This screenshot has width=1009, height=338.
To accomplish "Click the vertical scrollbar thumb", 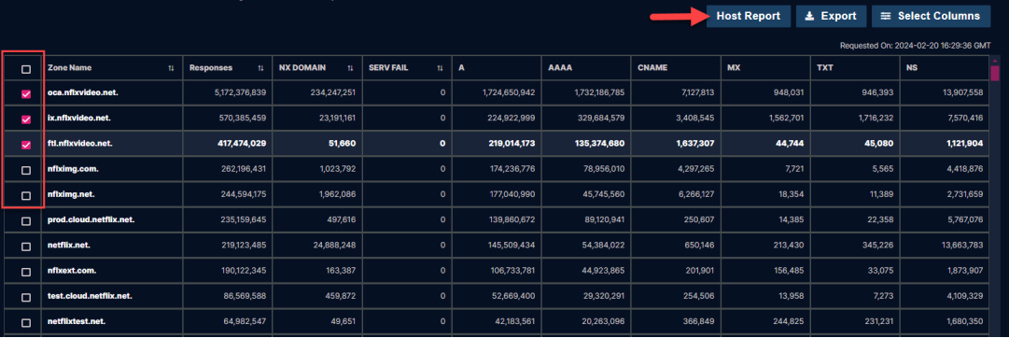I will pyautogui.click(x=994, y=72).
